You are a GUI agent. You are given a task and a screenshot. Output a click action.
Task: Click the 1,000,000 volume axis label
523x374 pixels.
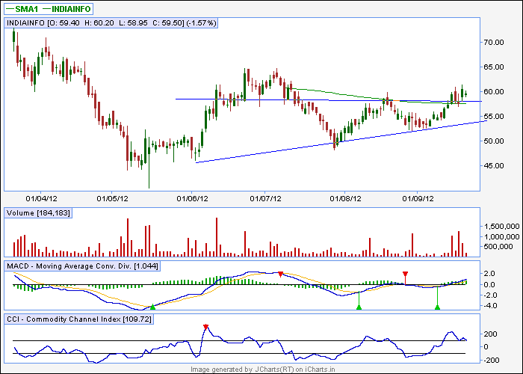point(501,237)
